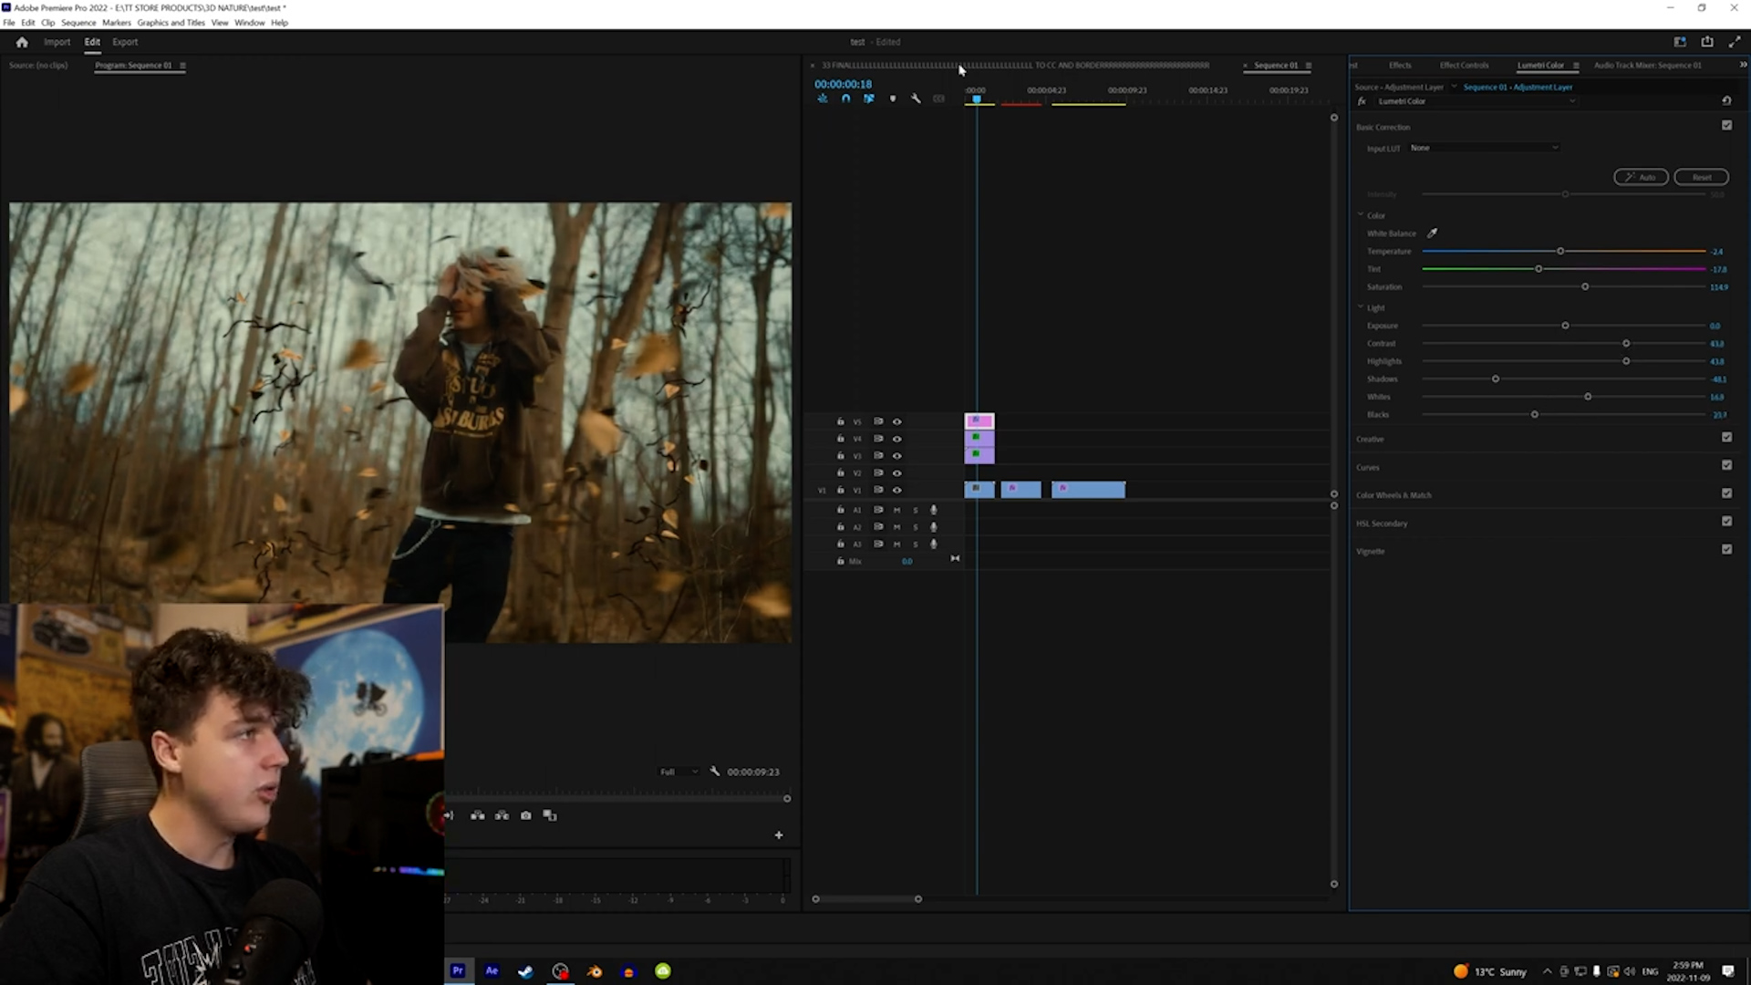The width and height of the screenshot is (1751, 985).
Task: Open the Source Adjustment Layer dropdown arrow
Action: pyautogui.click(x=1454, y=87)
